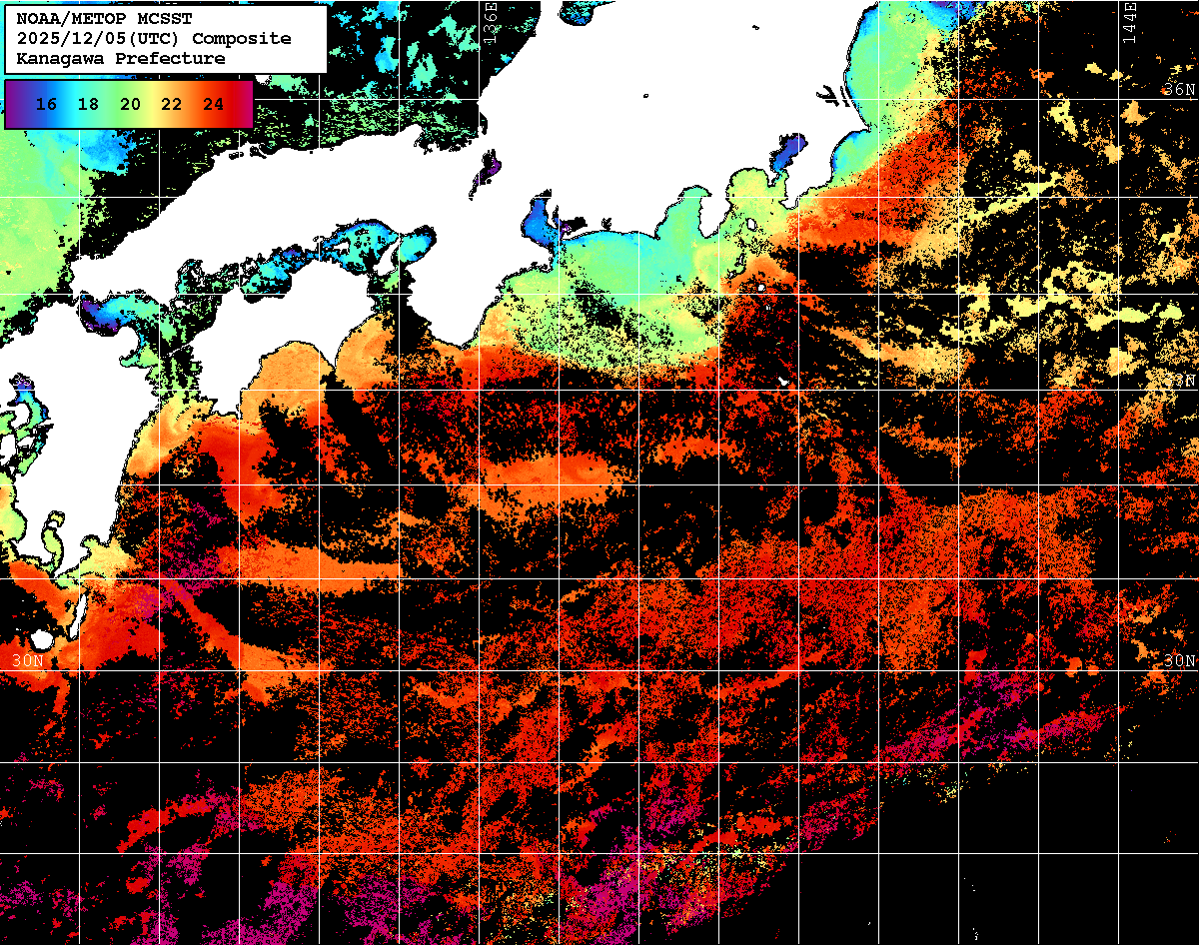Click the 22 mark on color scale
Image resolution: width=1199 pixels, height=945 pixels.
[x=171, y=104]
